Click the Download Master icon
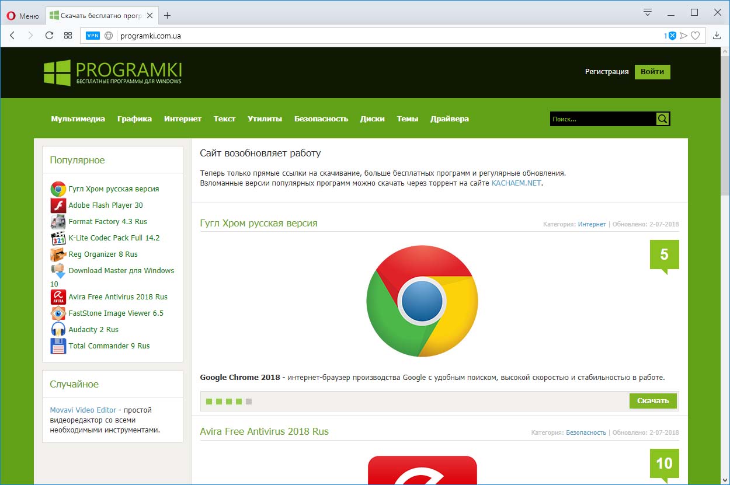Viewport: 730px width, 485px height. [x=58, y=271]
